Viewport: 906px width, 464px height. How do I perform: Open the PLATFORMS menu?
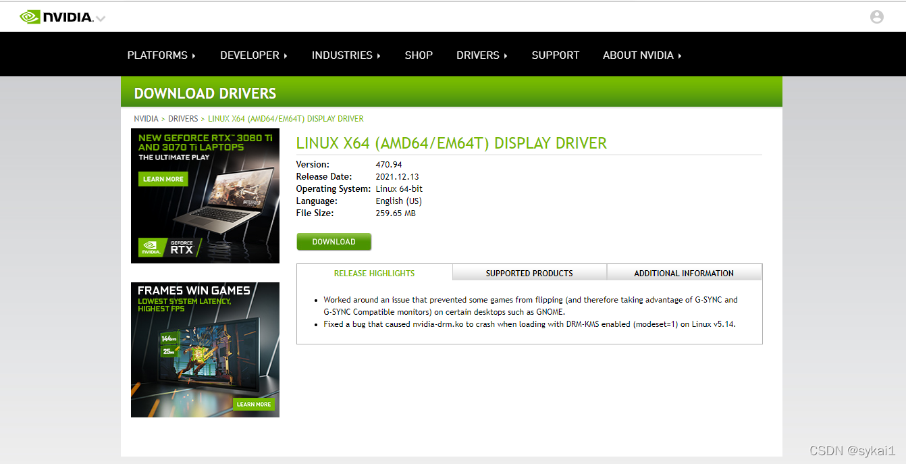coord(161,55)
